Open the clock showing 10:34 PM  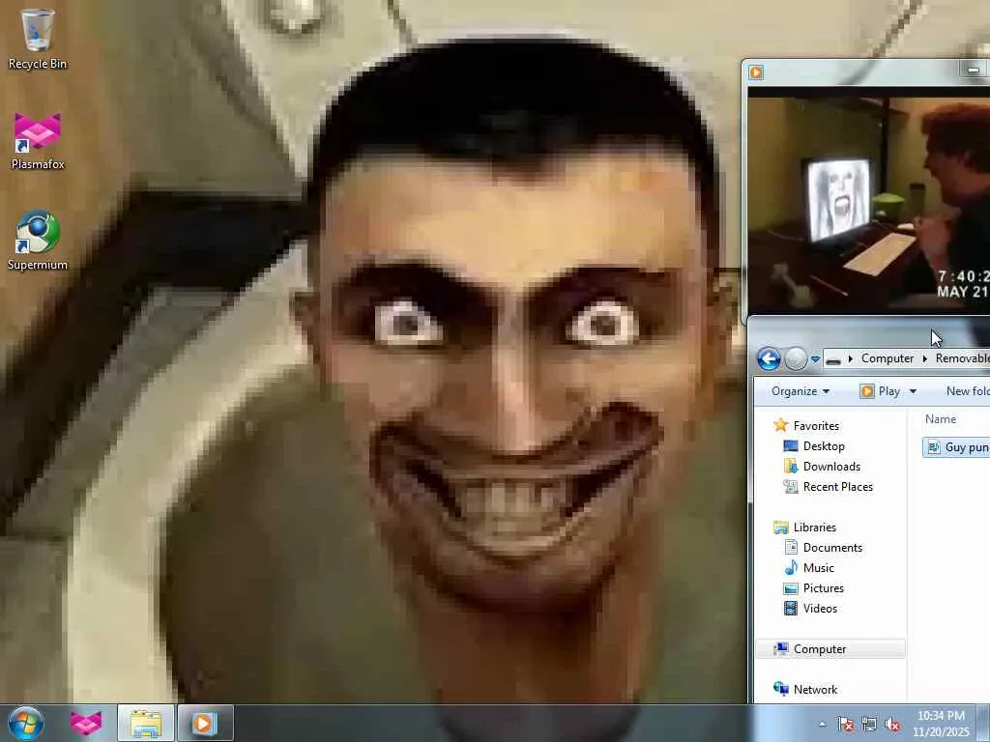(x=941, y=724)
